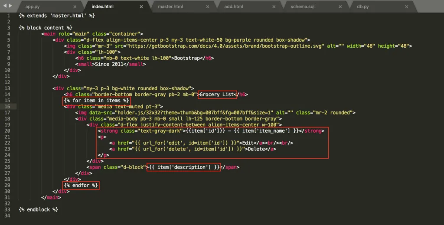
Task: Click gutter line number 12
Action: point(7,82)
